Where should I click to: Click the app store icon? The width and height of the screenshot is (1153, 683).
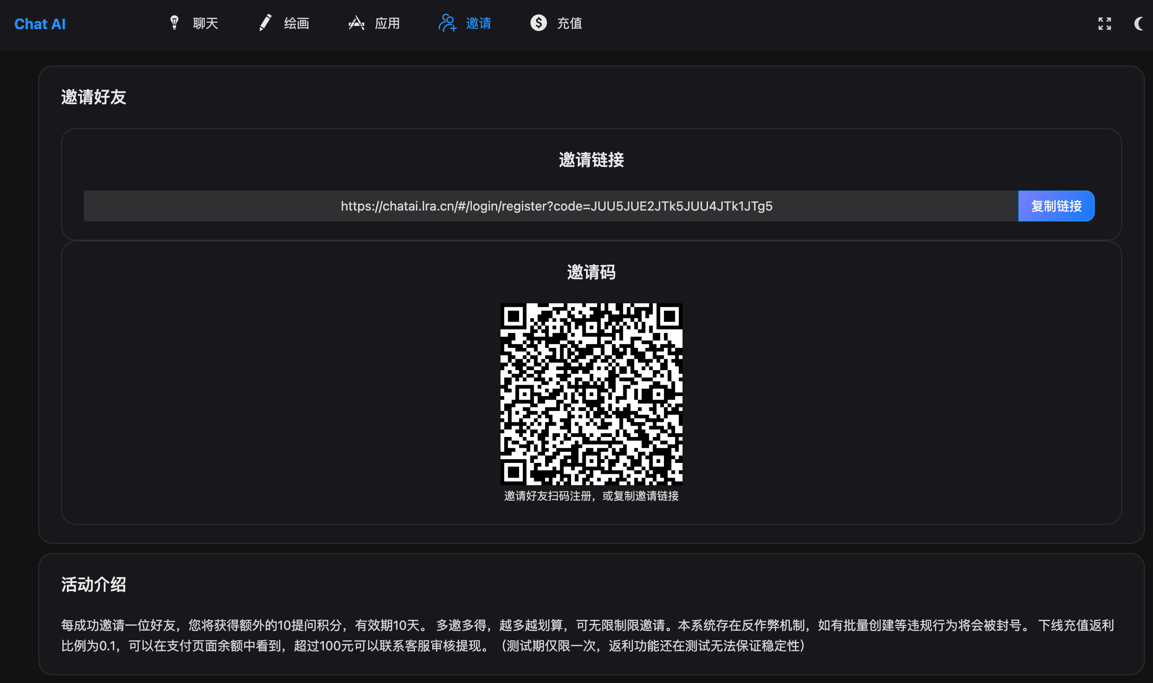pos(356,23)
